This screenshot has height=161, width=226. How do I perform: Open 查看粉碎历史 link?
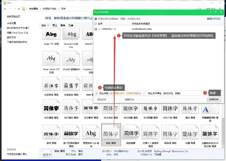pyautogui.click(x=214, y=19)
